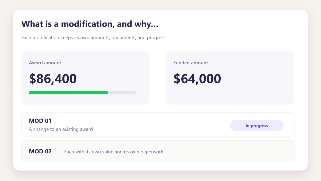321x181 pixels.
Task: Click the 'MOD 02' title text
Action: point(40,151)
